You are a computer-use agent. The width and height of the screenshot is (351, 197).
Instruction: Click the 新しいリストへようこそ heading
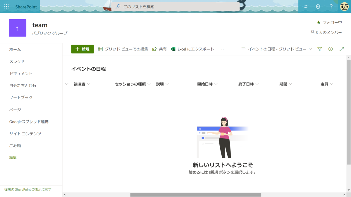pos(223,165)
